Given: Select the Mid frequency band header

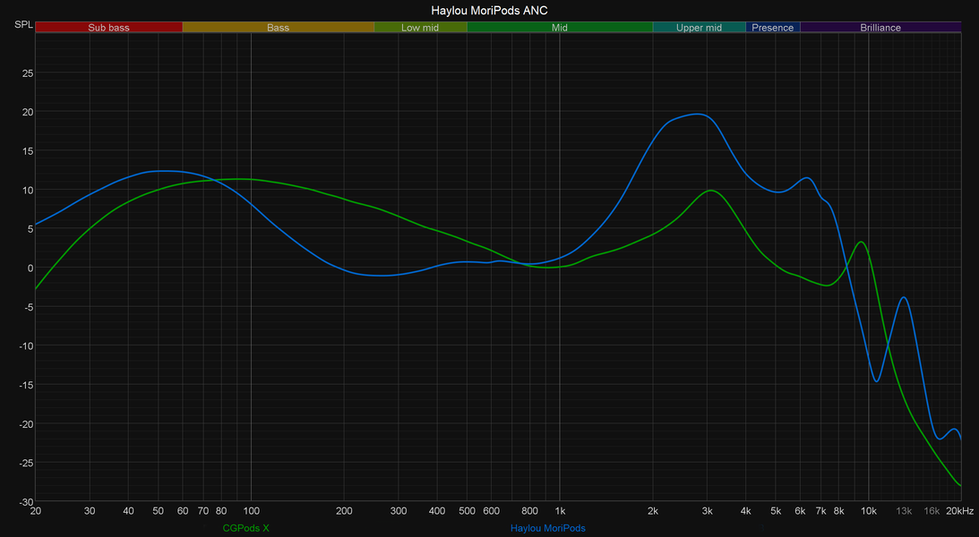Looking at the screenshot, I should [560, 28].
